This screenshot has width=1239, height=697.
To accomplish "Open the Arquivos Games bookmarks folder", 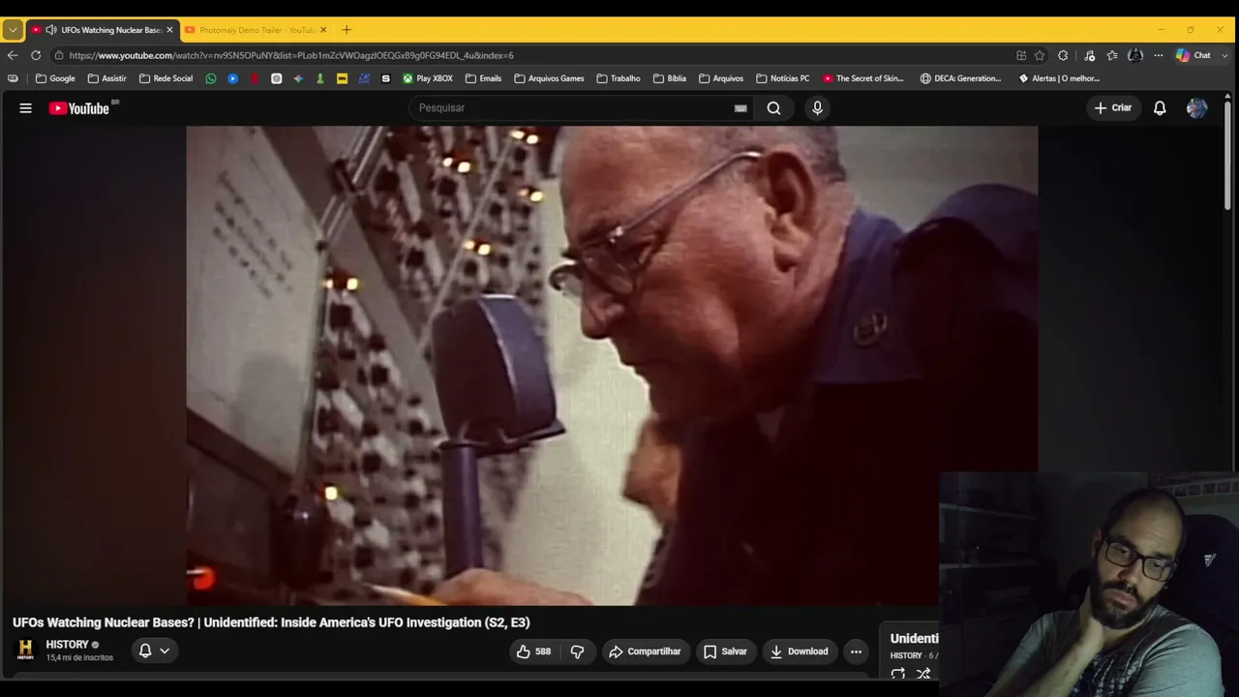I will point(549,78).
